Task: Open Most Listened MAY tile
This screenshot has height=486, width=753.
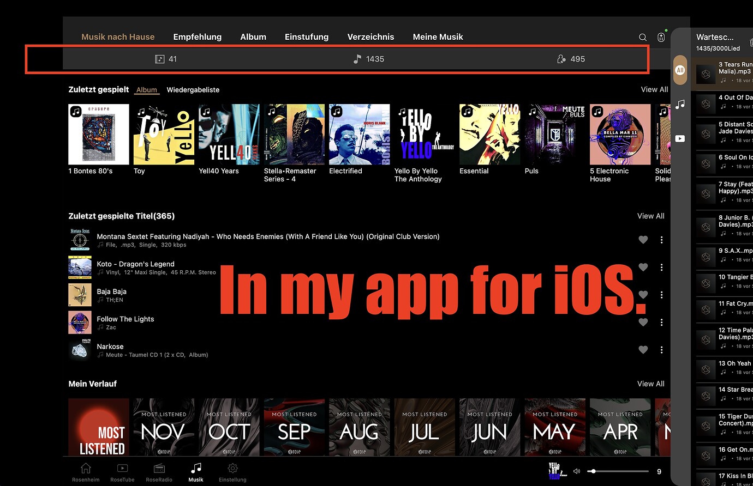Action: coord(555,427)
